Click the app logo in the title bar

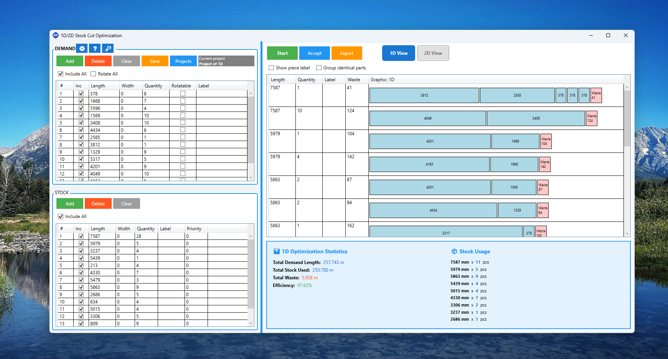tap(55, 35)
